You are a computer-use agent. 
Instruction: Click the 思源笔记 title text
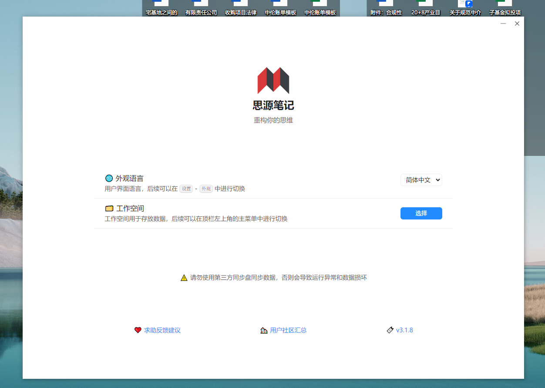[x=273, y=105]
